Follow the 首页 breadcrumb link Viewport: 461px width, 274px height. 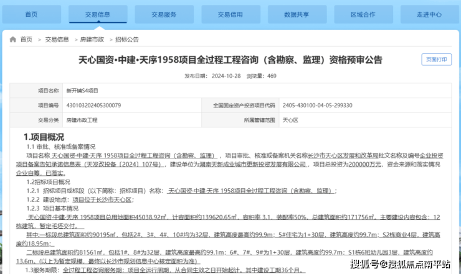pos(26,39)
